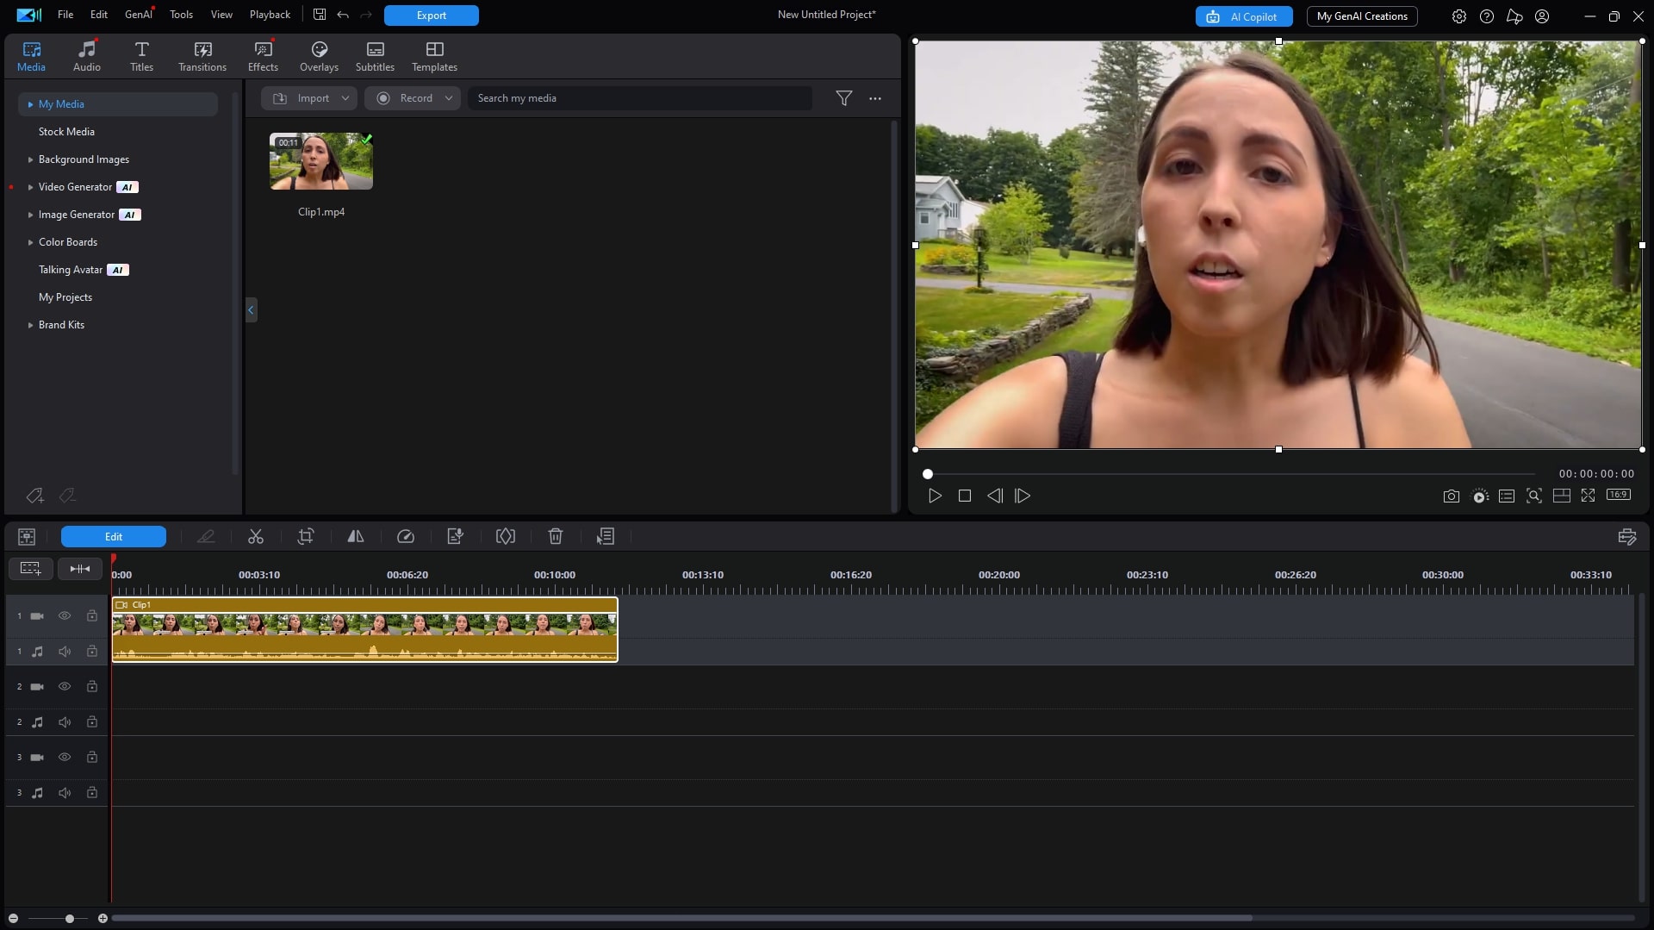
Task: Open the Speed control tool
Action: coord(406,536)
